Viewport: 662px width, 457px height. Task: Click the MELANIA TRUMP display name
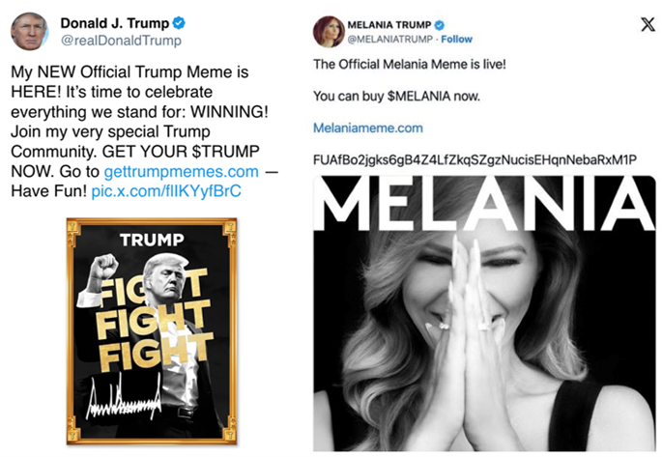tap(389, 25)
